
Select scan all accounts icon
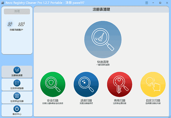tap(21, 24)
